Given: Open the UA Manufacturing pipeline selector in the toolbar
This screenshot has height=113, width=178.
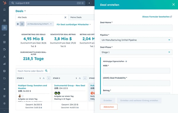Looking at the screenshot, I should pyautogui.click(x=40, y=24).
